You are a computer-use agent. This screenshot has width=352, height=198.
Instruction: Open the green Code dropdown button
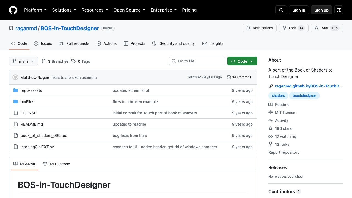coord(242,61)
